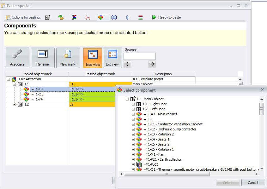Image resolution: width=267 pixels, height=189 pixels.
Task: Click the icon for =F1-K2 Hydraulic pump contactor
Action: [139, 129]
